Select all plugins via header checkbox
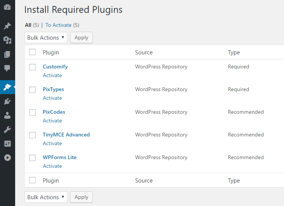284x206 pixels. pyautogui.click(x=33, y=52)
